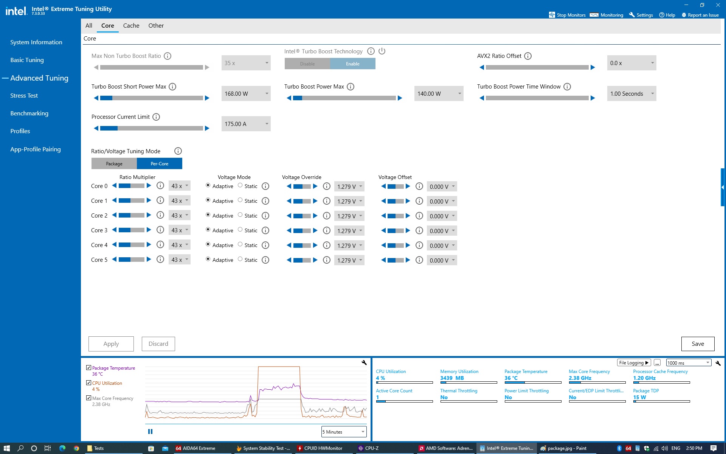Expand the 5 Minutes time range dropdown

click(344, 432)
